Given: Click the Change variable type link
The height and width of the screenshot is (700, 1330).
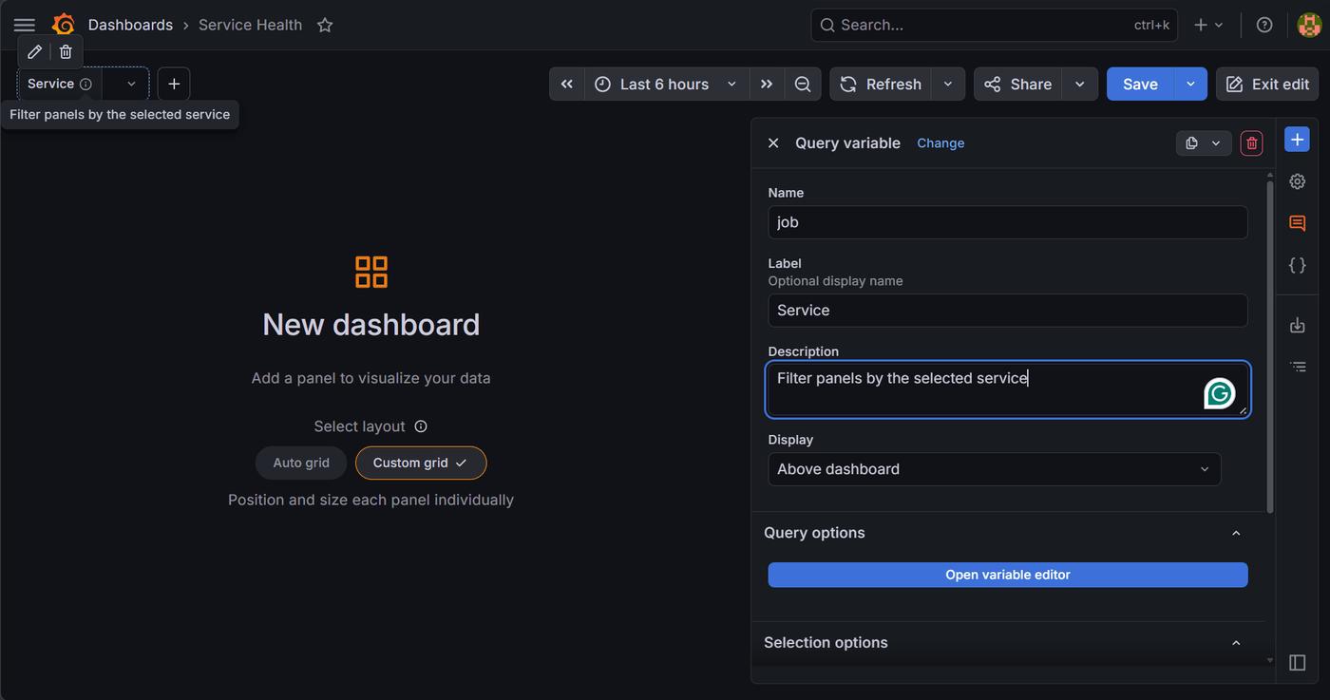Looking at the screenshot, I should pyautogui.click(x=940, y=143).
